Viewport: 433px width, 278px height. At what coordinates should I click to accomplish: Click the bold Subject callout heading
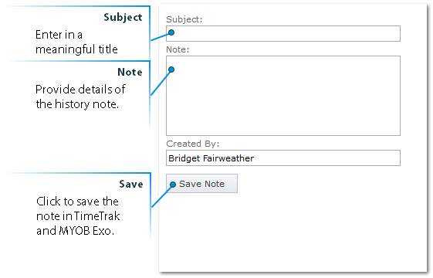[123, 18]
